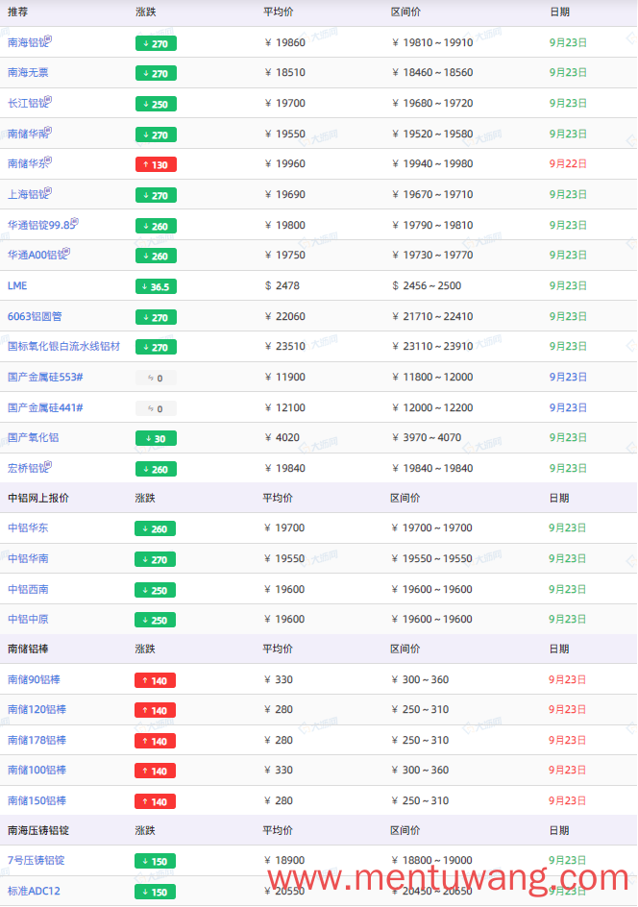Click the 推荐 header at the top
638x907 pixels.
(x=17, y=12)
